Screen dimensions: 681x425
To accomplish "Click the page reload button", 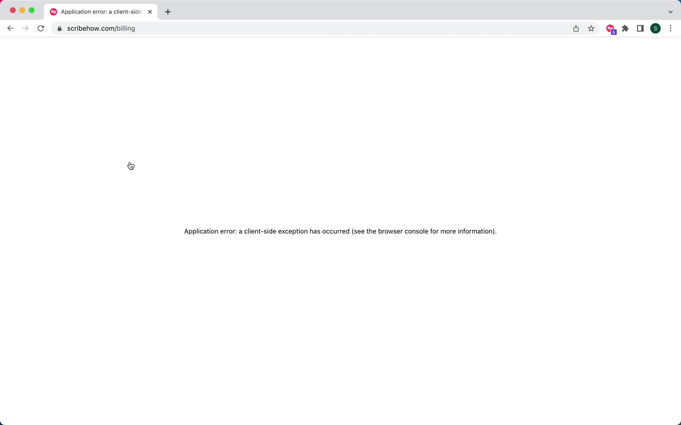I will pos(41,28).
